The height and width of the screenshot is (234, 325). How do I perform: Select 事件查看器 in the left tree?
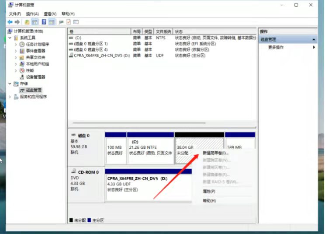[x=35, y=51]
